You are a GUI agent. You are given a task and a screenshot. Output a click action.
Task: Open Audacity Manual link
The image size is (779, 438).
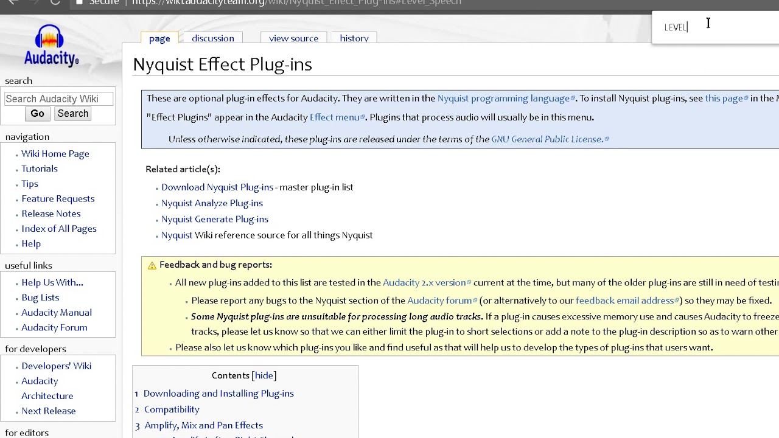pyautogui.click(x=57, y=313)
